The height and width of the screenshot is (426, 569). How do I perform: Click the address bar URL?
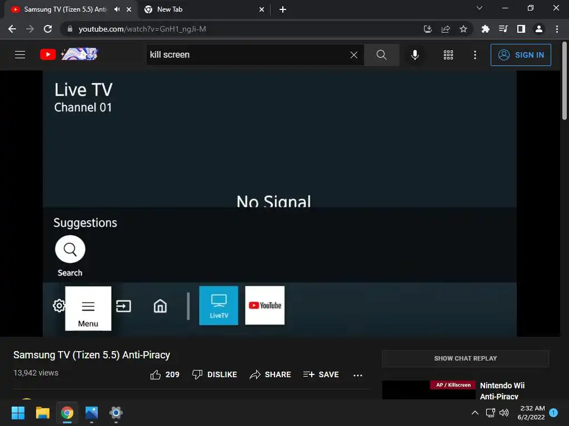[142, 29]
